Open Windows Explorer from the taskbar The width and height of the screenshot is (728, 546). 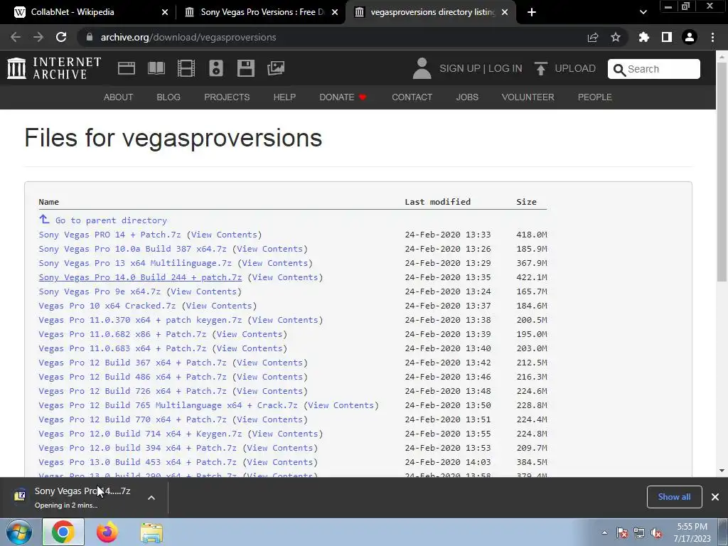[151, 532]
